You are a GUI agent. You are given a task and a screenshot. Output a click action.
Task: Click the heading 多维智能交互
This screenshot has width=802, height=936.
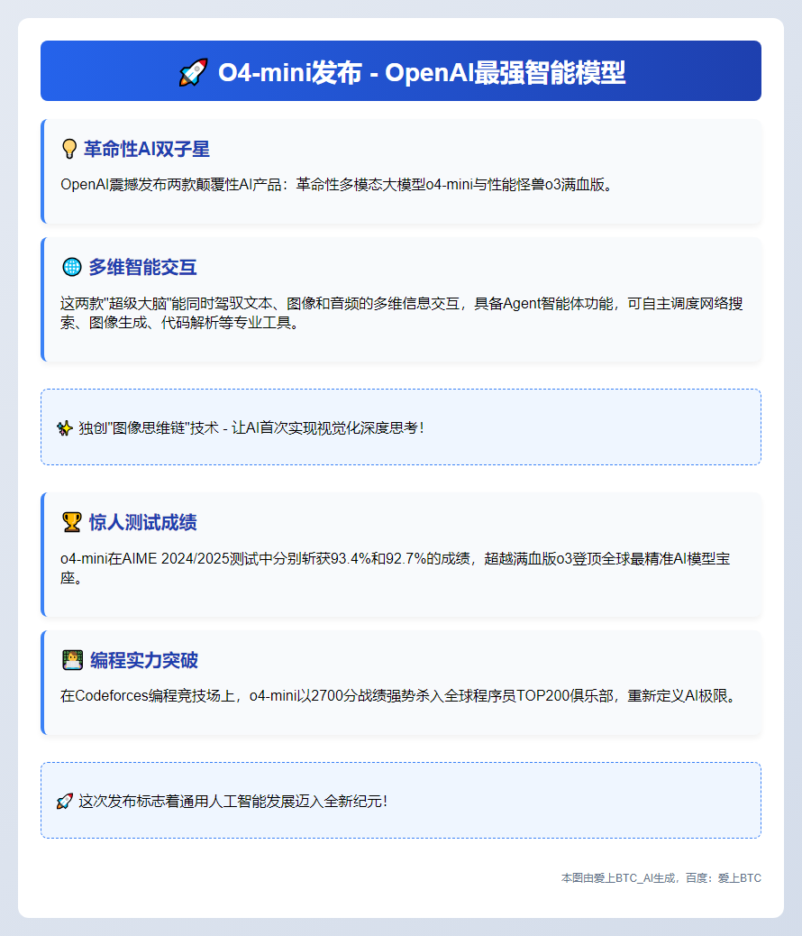pyautogui.click(x=142, y=267)
